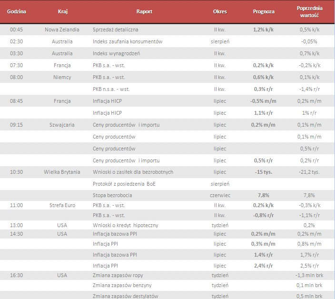
Task: Select forecast -0,5% m/m
Action: tap(263, 101)
